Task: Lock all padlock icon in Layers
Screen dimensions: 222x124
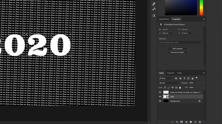Action: click(180, 87)
